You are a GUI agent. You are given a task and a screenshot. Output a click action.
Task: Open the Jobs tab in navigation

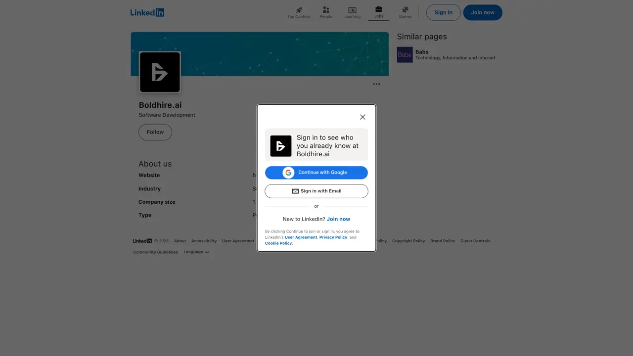pyautogui.click(x=379, y=12)
